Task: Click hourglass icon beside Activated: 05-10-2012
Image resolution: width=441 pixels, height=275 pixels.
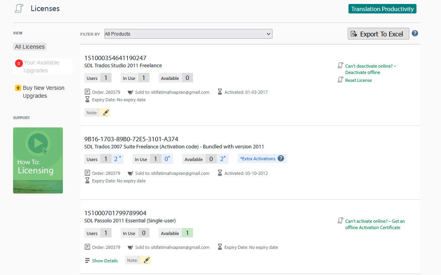Action: coord(220,173)
